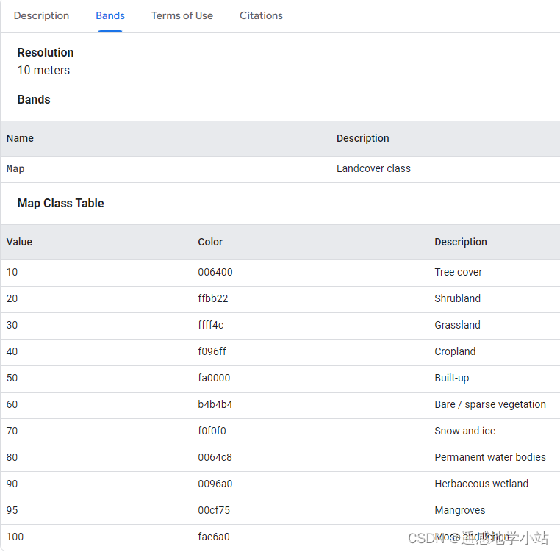Viewport: 560px width, 552px height.
Task: Select the 'Landcover class' description cell
Action: 373,168
